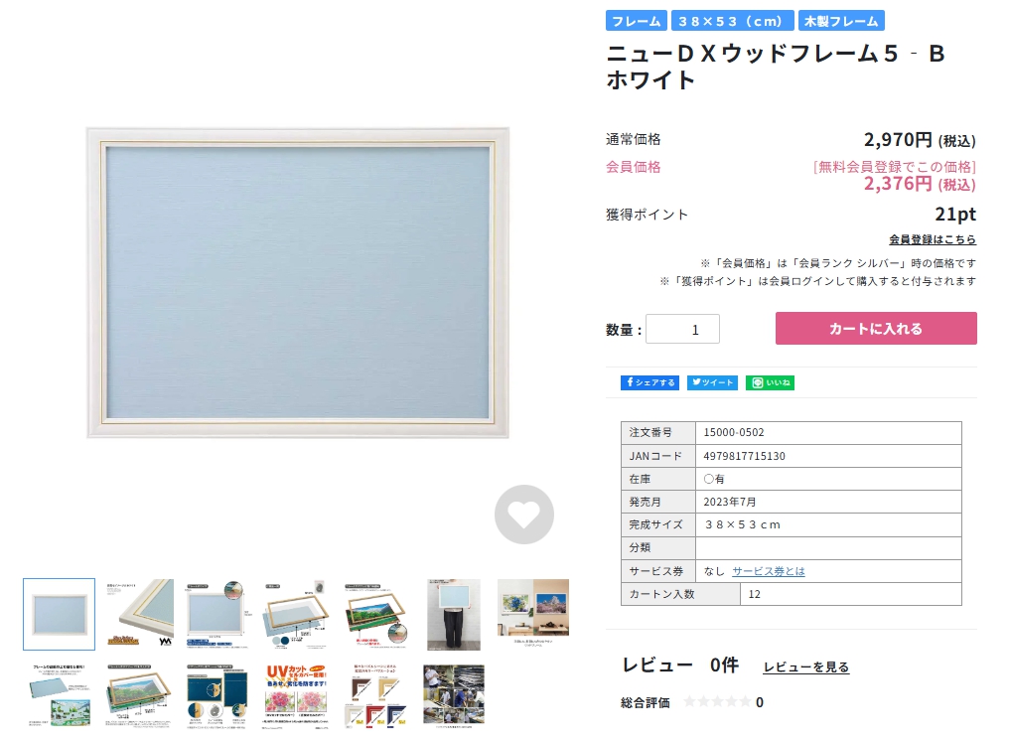The height and width of the screenshot is (739, 1009).
Task: Select the frame corner close-up thumbnail
Action: 139,614
